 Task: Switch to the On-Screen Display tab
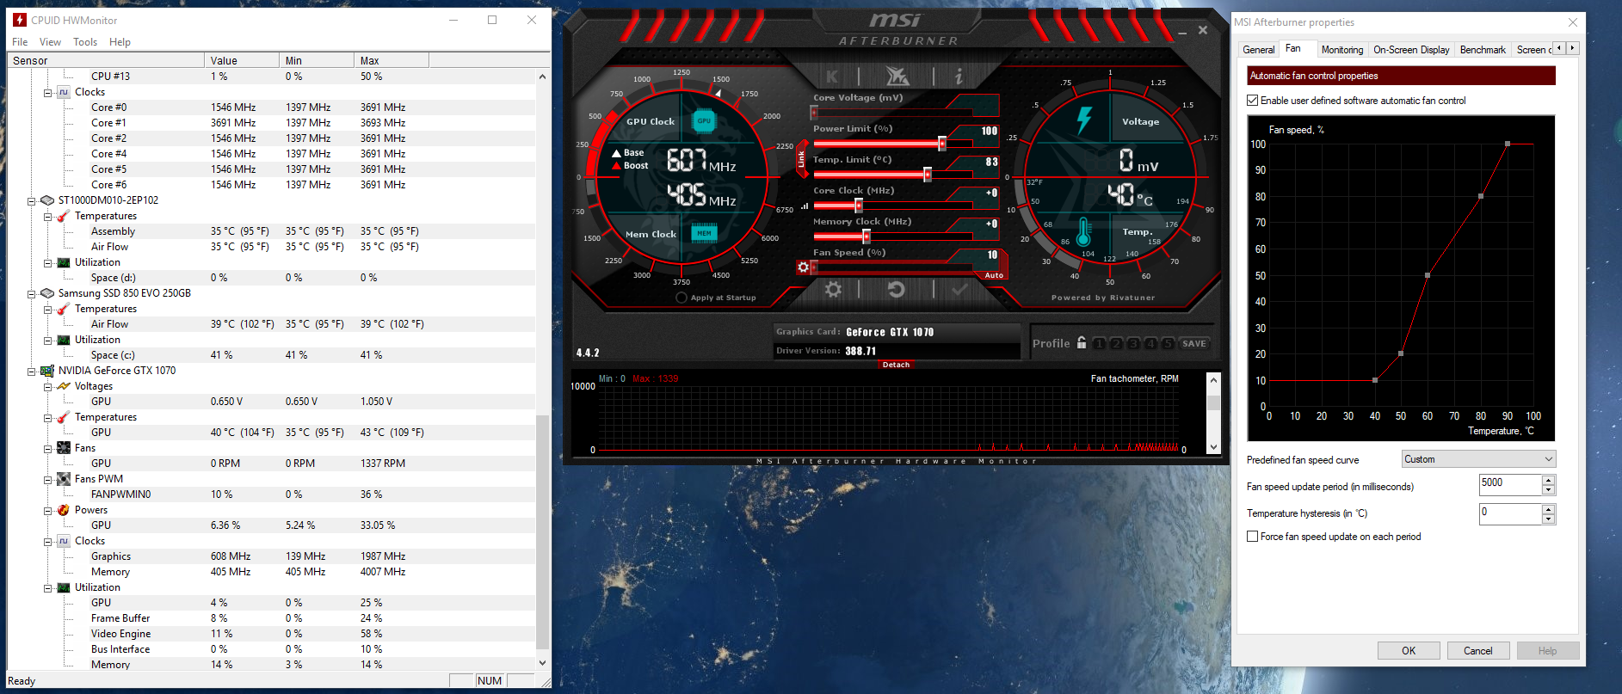click(1411, 50)
